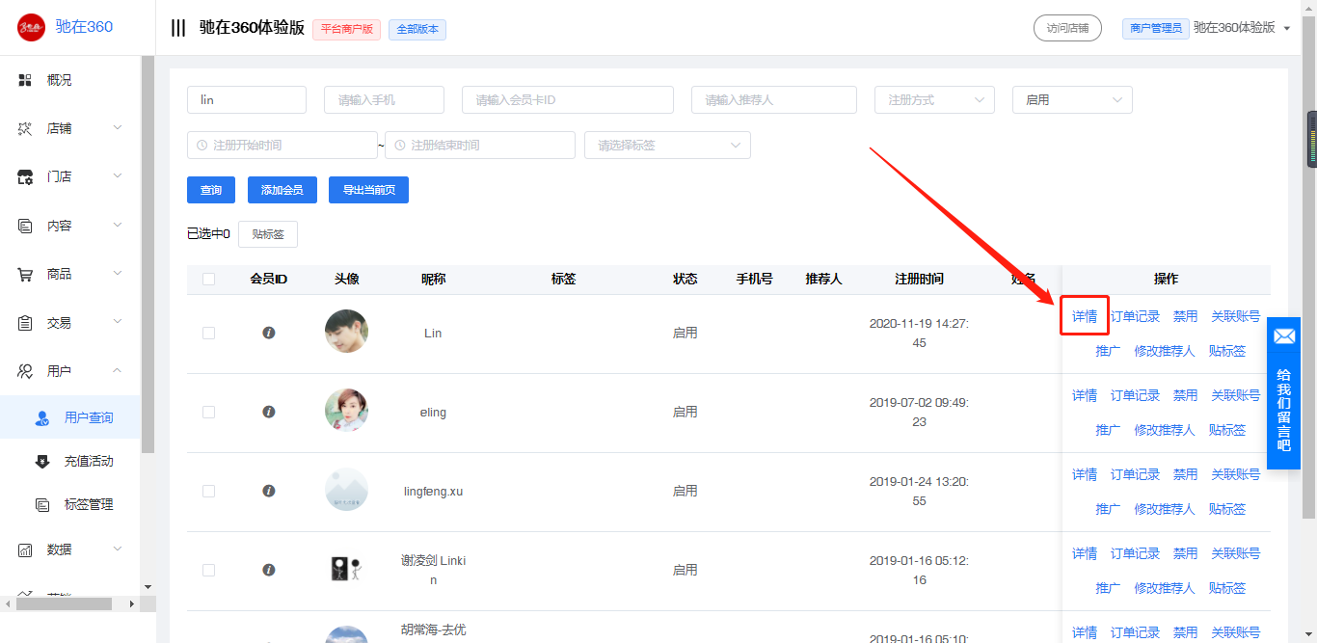Click the 添加会员 button

click(x=282, y=190)
